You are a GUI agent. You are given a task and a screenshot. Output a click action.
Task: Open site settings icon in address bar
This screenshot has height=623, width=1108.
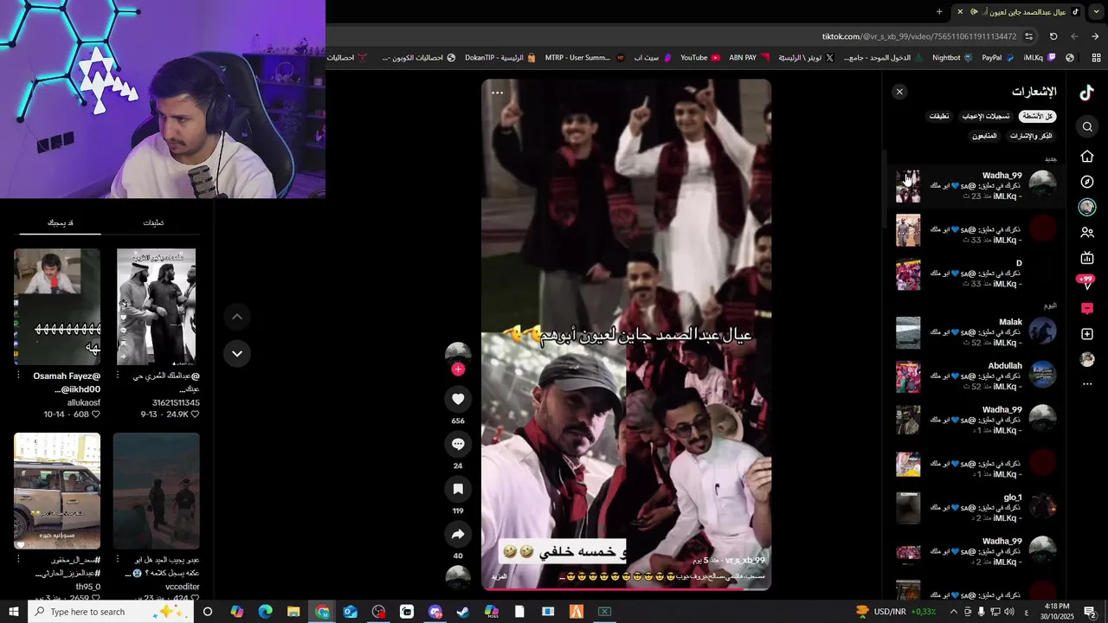[1028, 36]
